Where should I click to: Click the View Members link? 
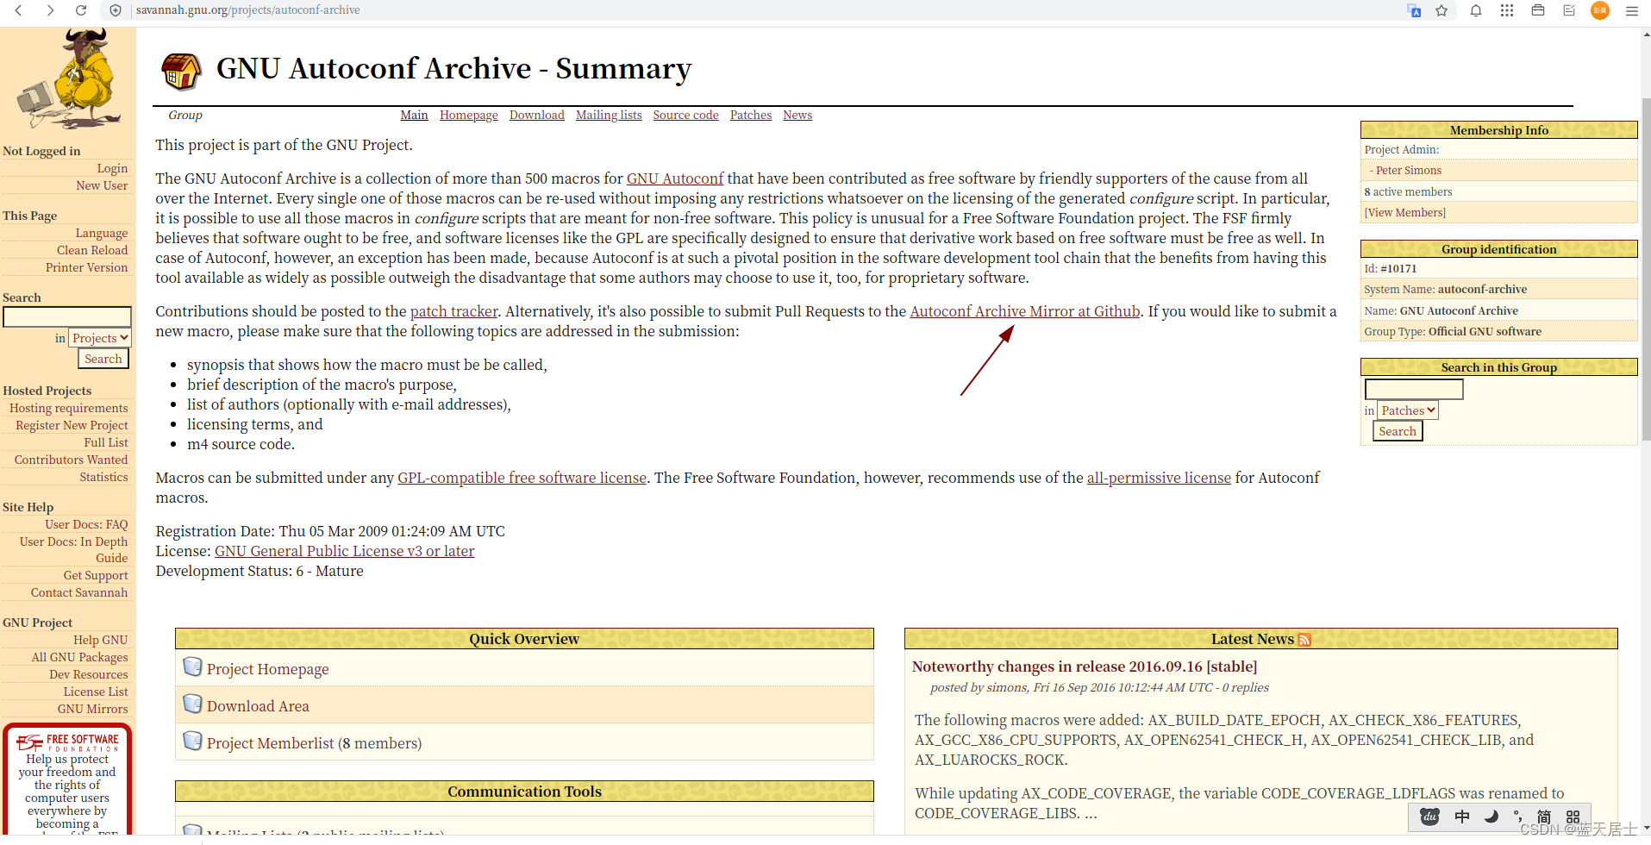click(1405, 213)
